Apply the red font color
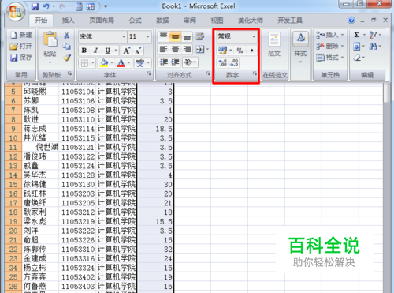This screenshot has width=394, height=293. (x=121, y=62)
